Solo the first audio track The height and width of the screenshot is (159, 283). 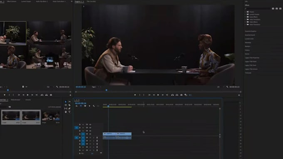coord(94,137)
